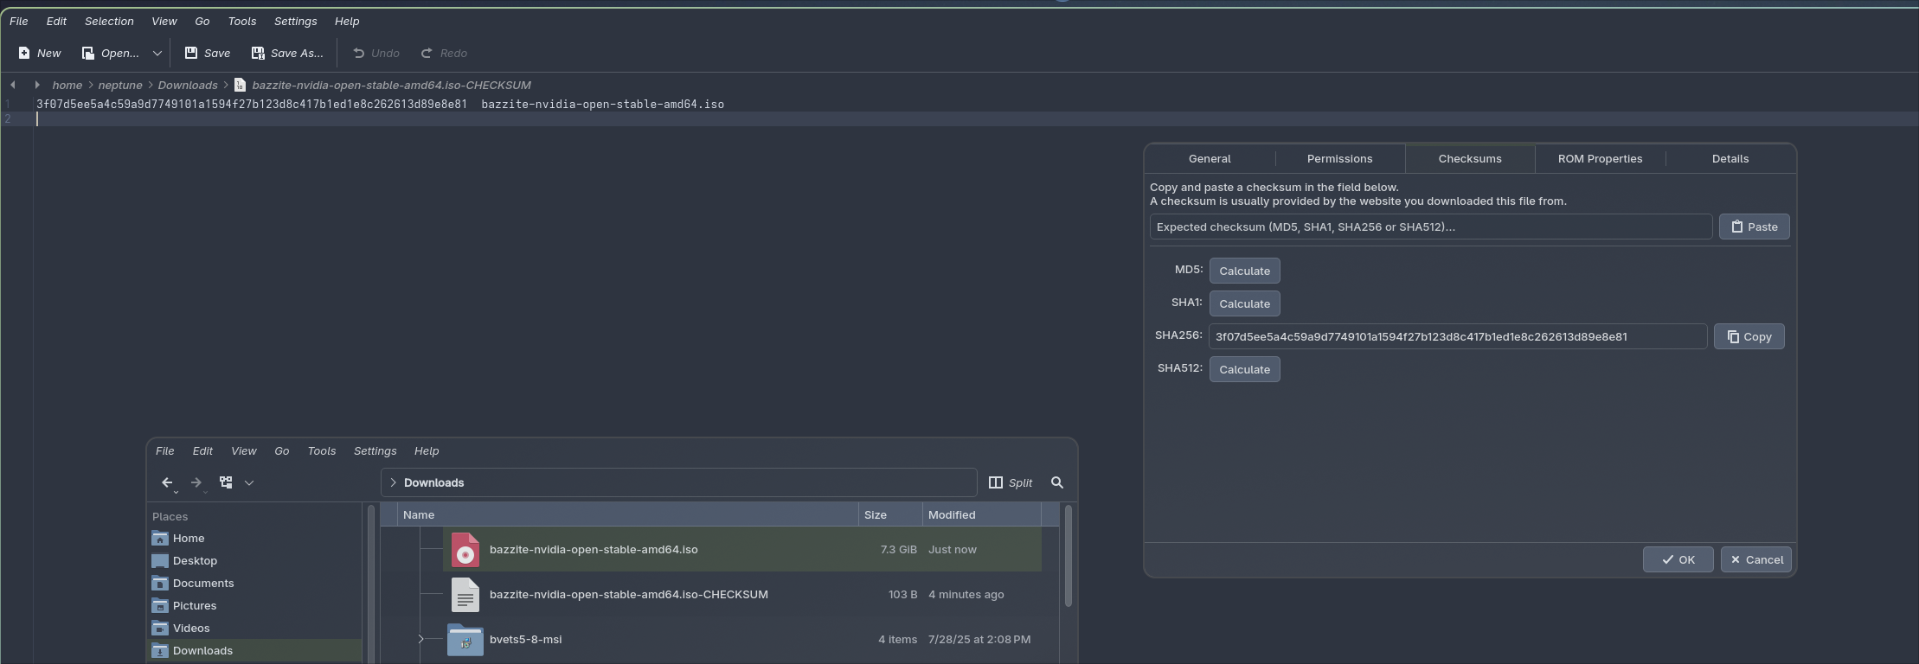
Task: Select the Checksums tab
Action: coord(1470,158)
